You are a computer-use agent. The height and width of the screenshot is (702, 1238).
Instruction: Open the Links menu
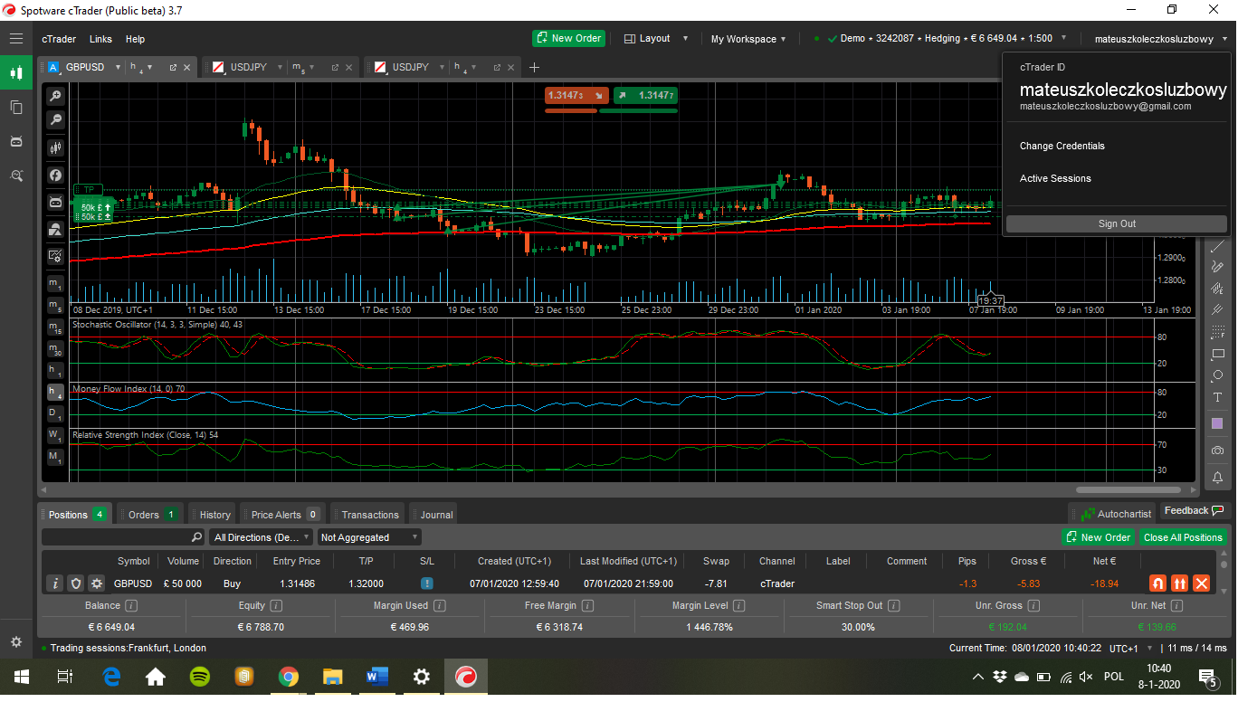(x=101, y=39)
